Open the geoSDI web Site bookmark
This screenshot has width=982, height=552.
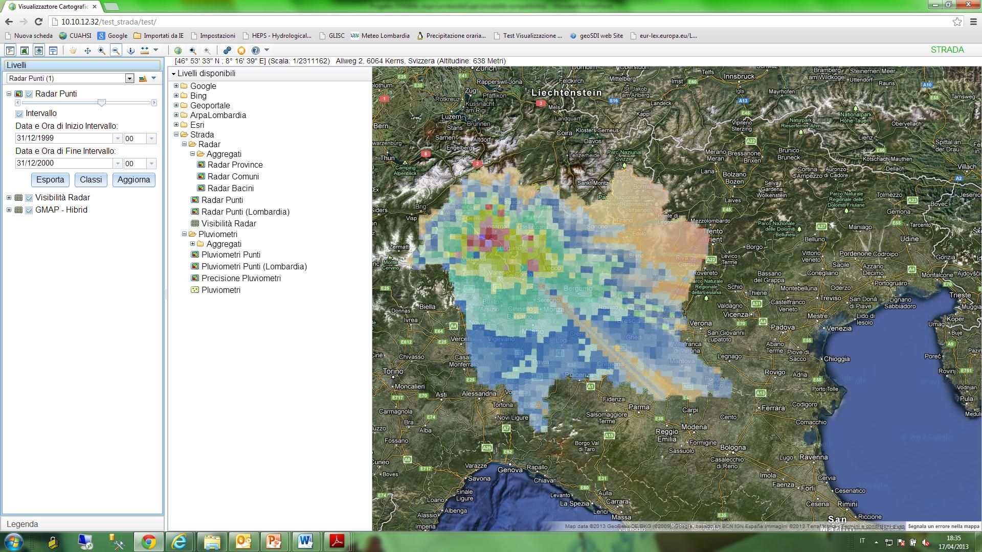[596, 36]
